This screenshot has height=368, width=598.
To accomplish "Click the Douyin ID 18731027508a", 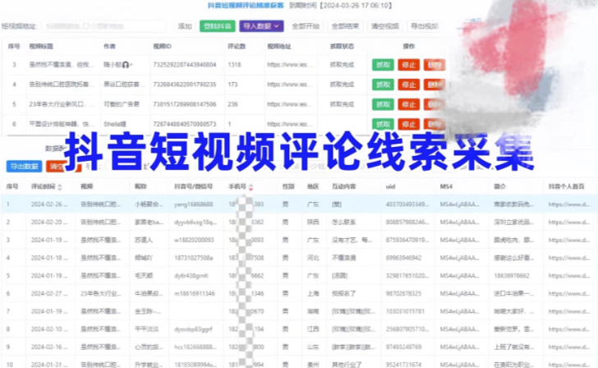I will coord(193,258).
